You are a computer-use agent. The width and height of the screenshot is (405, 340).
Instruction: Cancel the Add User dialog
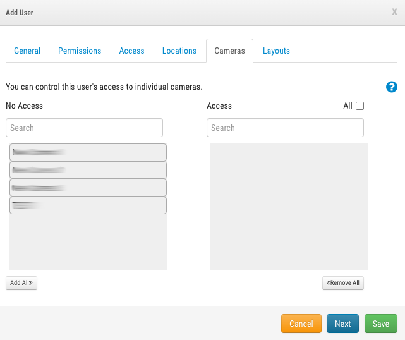pyautogui.click(x=301, y=324)
